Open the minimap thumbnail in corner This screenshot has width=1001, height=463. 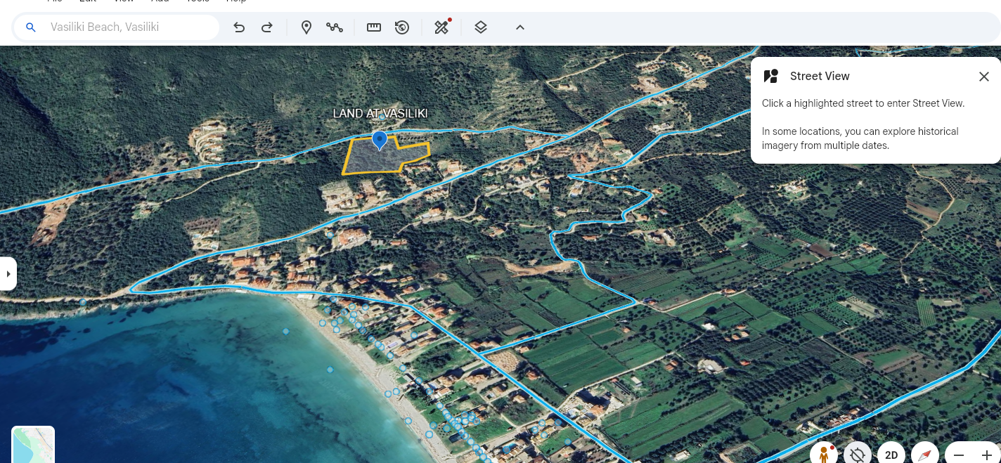[x=33, y=445]
